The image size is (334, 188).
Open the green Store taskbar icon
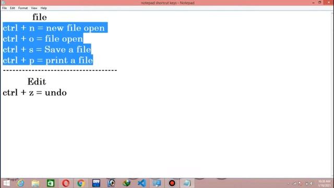click(51, 183)
